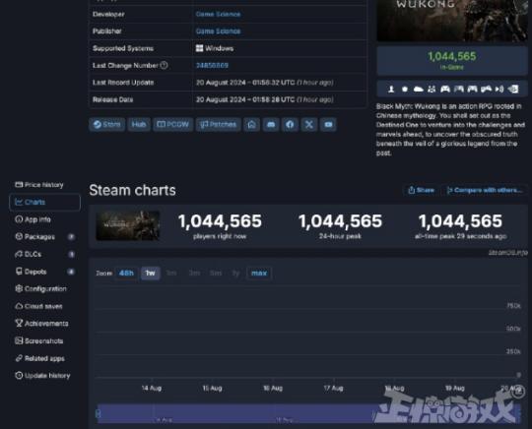Image resolution: width=532 pixels, height=429 pixels.
Task: Click the 1,044,565 24-hour peak figure
Action: [x=340, y=221]
